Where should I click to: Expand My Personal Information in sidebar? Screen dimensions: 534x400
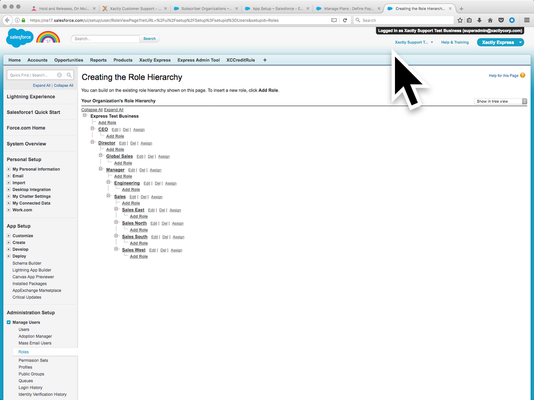tap(9, 169)
